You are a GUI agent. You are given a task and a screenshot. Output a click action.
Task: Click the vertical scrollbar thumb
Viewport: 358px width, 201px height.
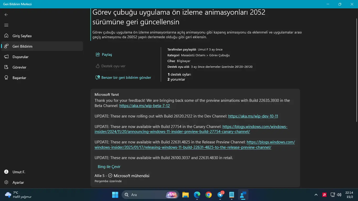tap(357, 70)
